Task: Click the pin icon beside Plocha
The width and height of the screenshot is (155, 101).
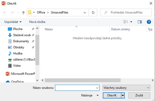Action: [33, 29]
